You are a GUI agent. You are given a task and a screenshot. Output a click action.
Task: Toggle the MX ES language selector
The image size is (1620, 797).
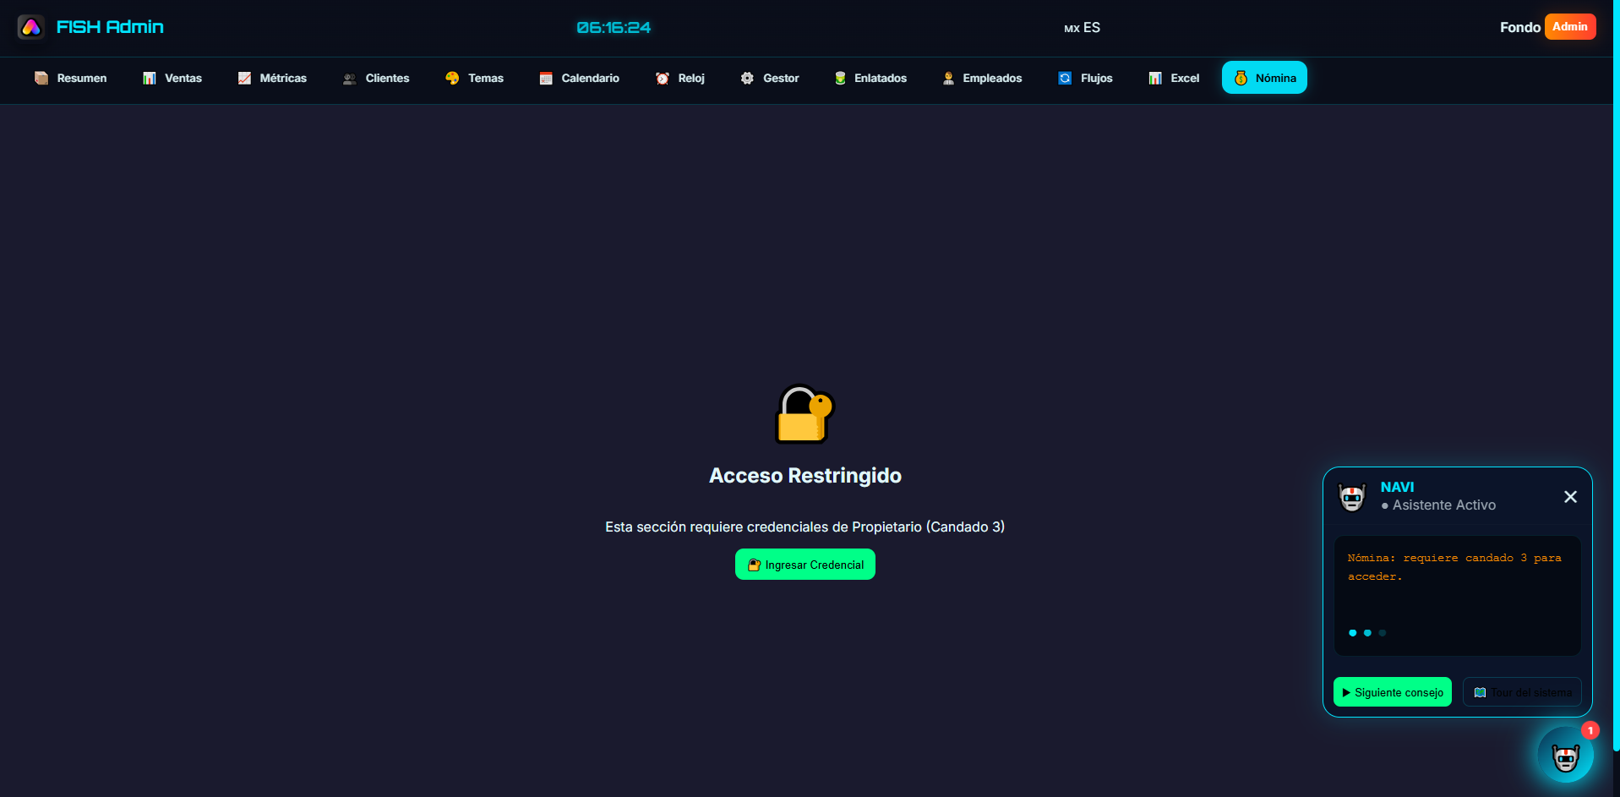[1082, 28]
